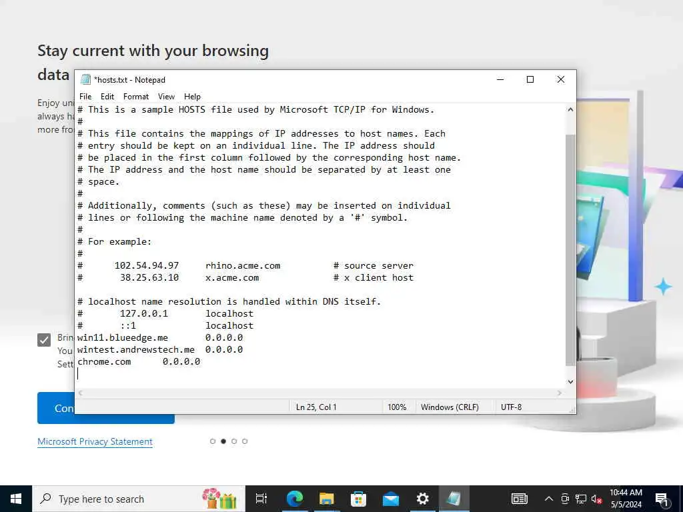Click the wintest.andrewstech.me hosts entry
This screenshot has height=512, width=683.
(x=160, y=349)
